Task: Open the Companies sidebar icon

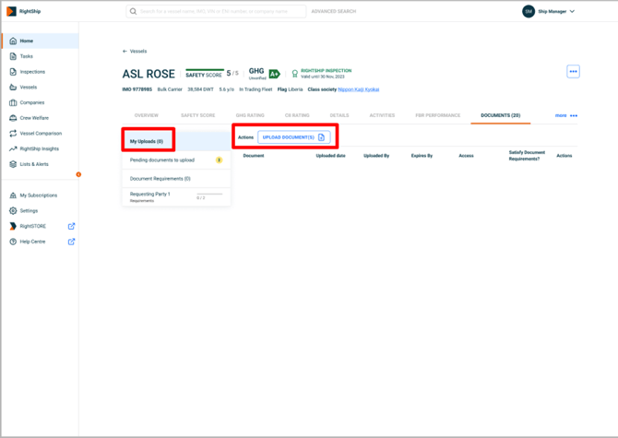Action: [x=13, y=102]
